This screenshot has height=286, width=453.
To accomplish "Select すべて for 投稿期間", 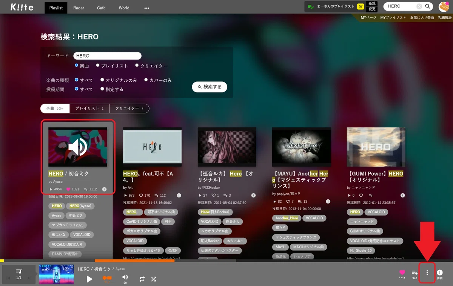I will pos(77,89).
